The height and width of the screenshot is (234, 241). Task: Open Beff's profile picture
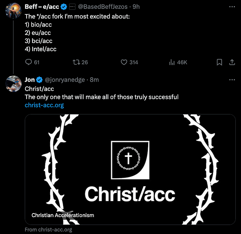coord(13,10)
